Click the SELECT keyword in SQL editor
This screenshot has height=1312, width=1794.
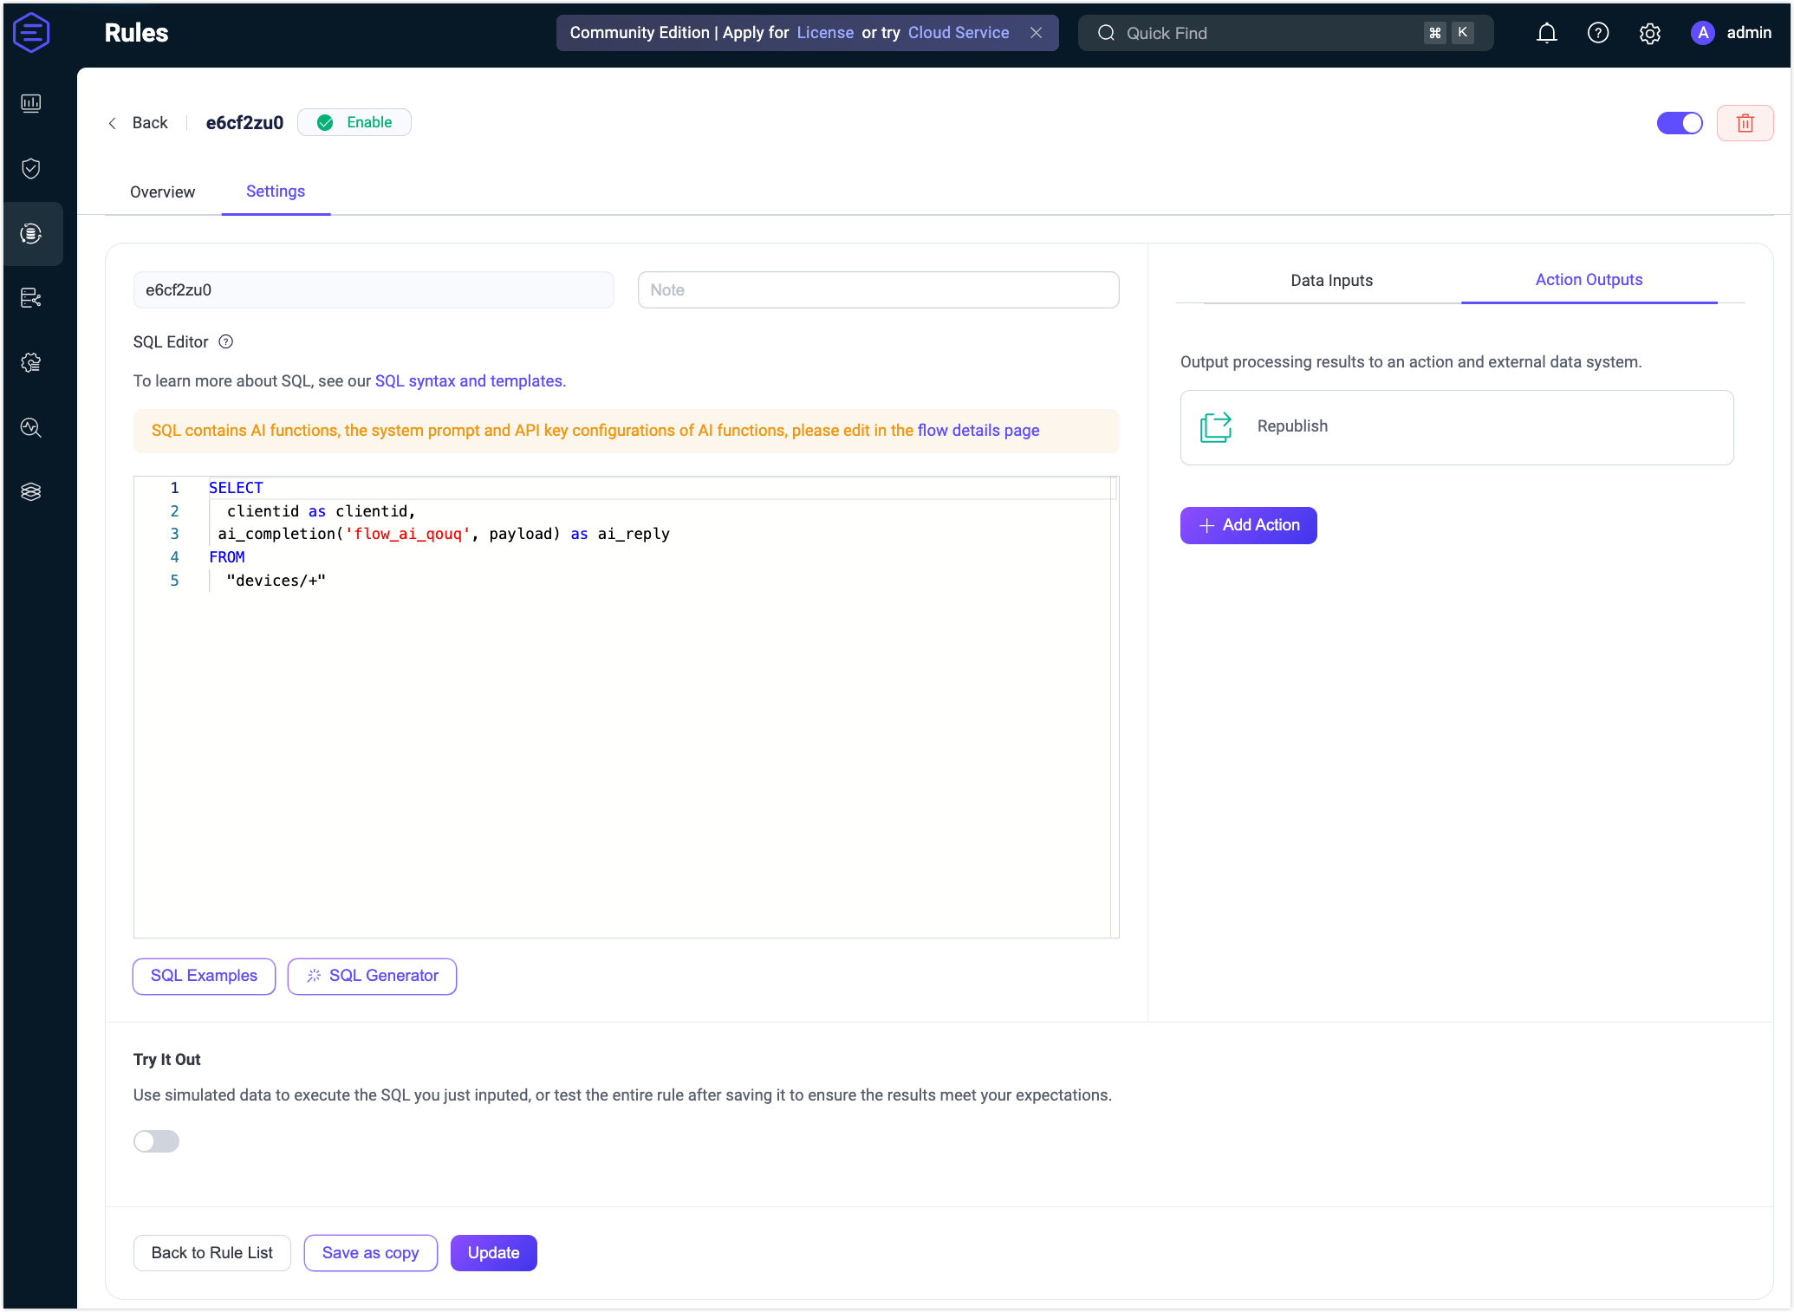(236, 488)
